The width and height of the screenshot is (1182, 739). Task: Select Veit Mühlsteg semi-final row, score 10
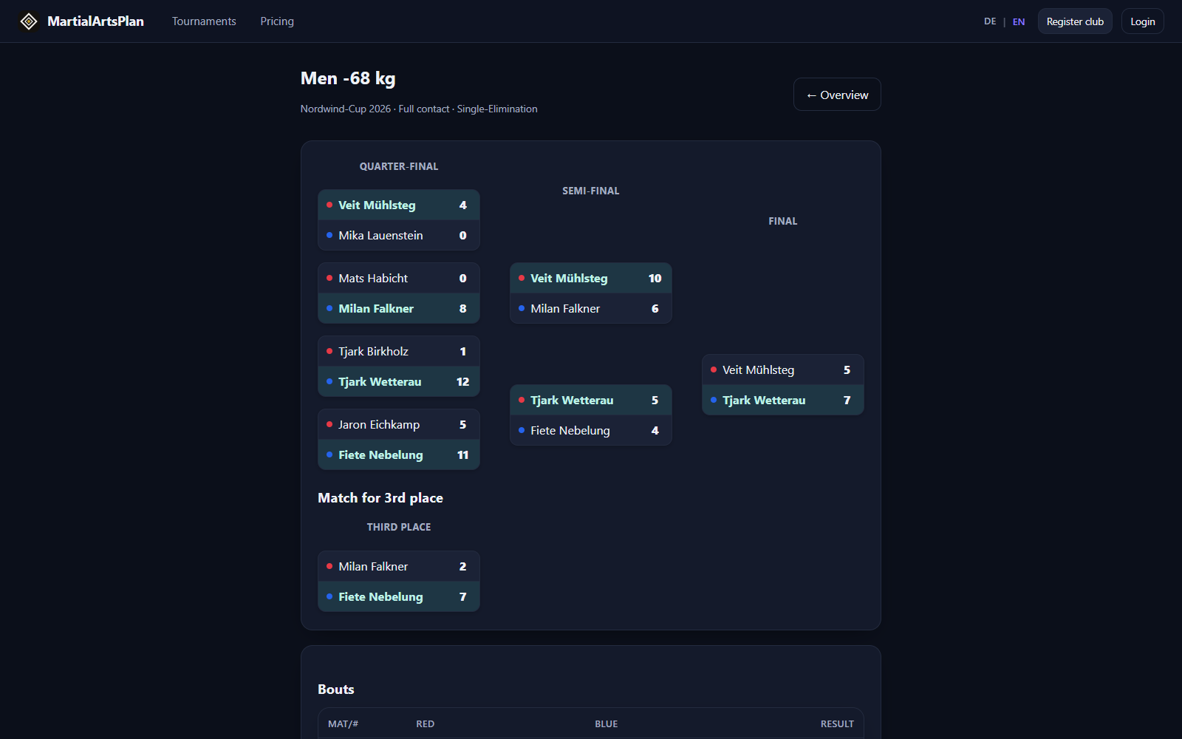[x=591, y=278]
